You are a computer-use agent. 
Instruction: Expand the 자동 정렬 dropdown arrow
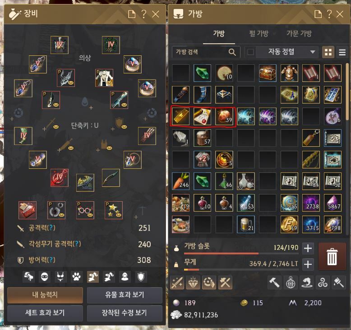[x=313, y=52]
